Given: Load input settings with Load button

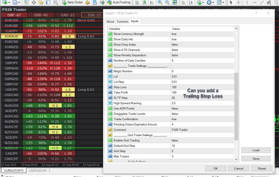Looking at the screenshot, I should (x=256, y=150).
